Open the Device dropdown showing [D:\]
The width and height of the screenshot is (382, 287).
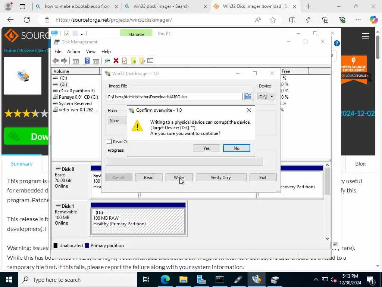(266, 97)
